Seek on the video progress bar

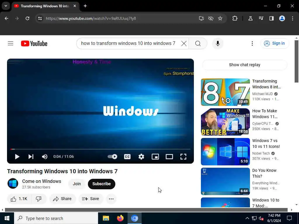100,149
